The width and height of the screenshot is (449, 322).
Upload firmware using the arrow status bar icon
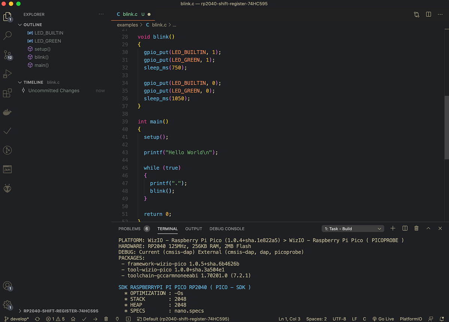[x=95, y=319]
